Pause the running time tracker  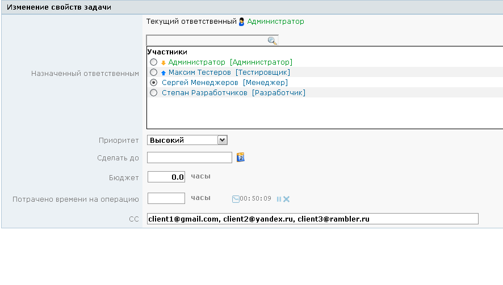click(279, 199)
